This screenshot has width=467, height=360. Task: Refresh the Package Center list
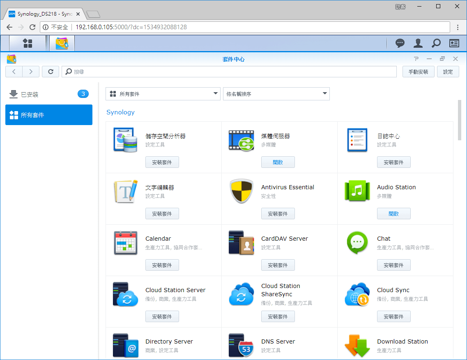pyautogui.click(x=51, y=72)
